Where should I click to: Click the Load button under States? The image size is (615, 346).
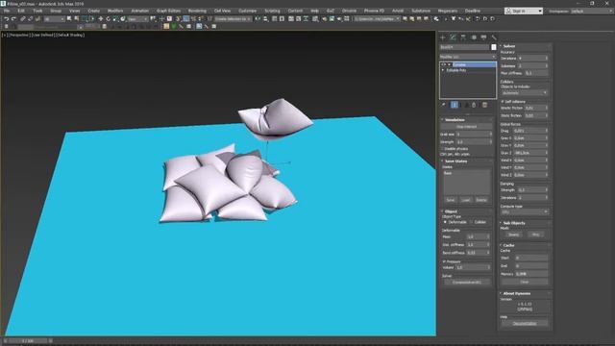(x=465, y=200)
